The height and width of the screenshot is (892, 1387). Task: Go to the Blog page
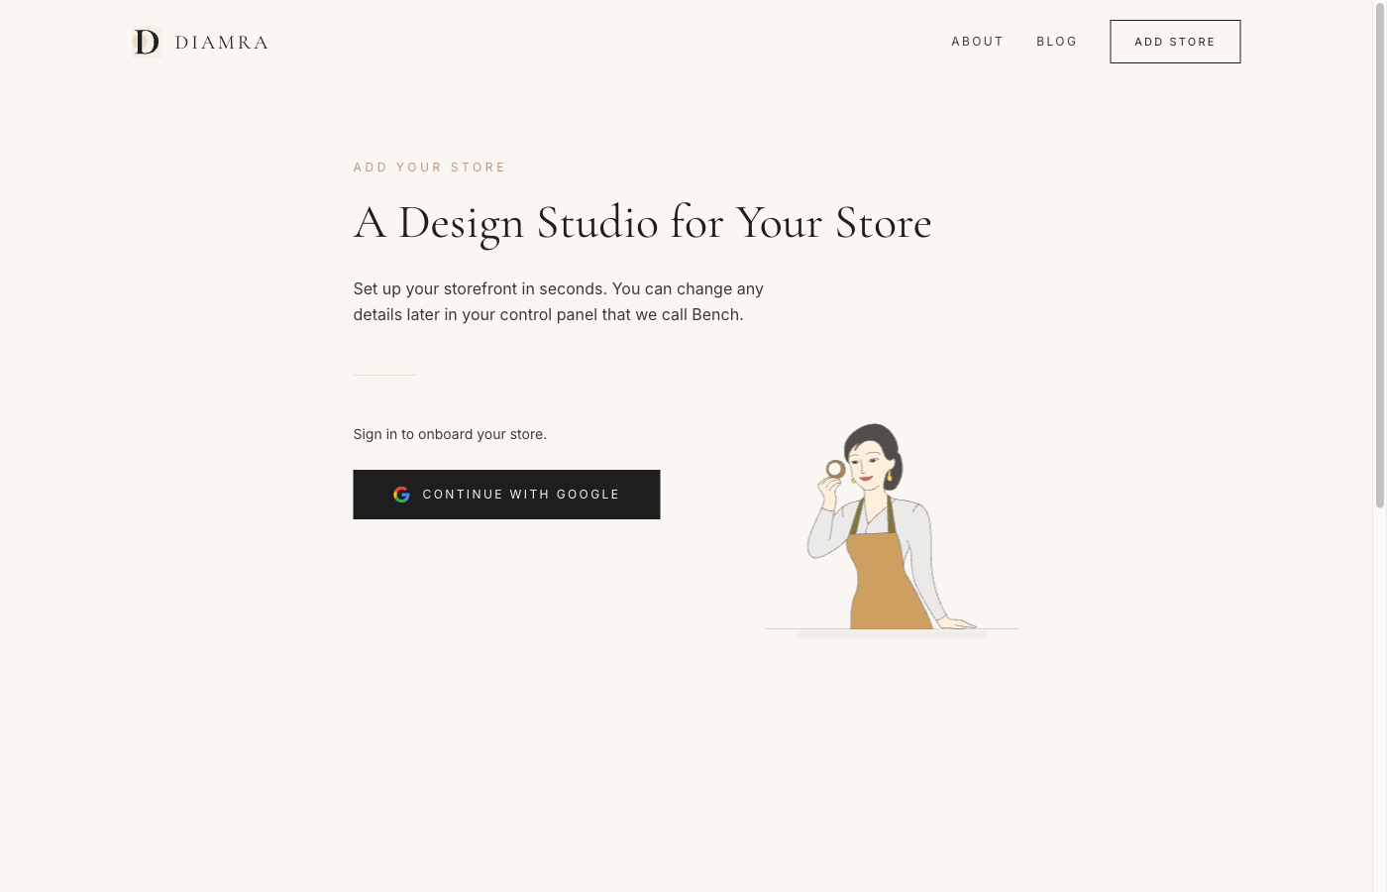click(x=1056, y=42)
